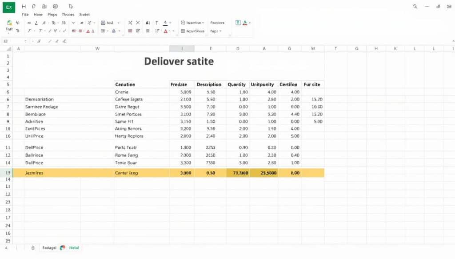Switch to the Hetal sheet tab

74,248
